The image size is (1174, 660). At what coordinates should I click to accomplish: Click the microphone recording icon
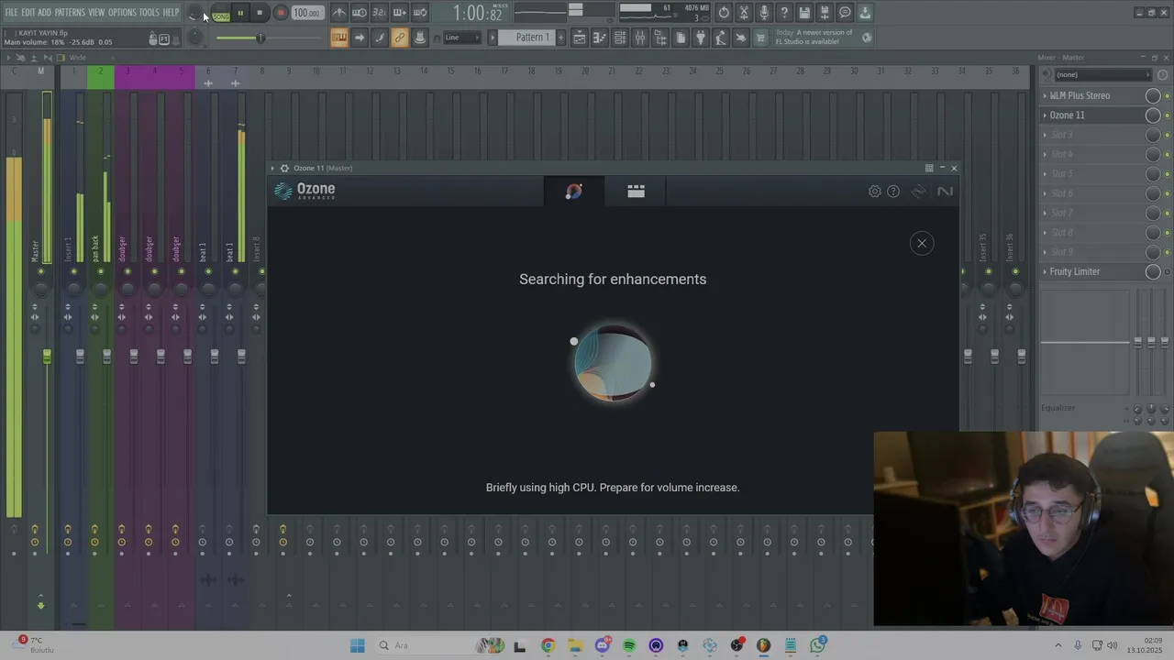764,13
